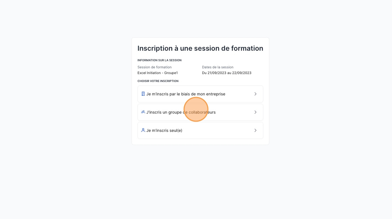
Task: Open the chevron beside Je m'inscris seul(e)
Action: [255, 130]
